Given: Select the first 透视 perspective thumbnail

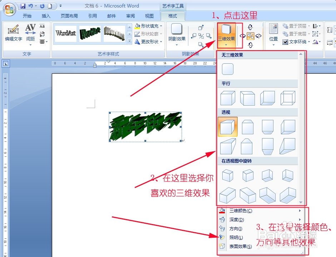Looking at the screenshot, I should click(x=228, y=127).
